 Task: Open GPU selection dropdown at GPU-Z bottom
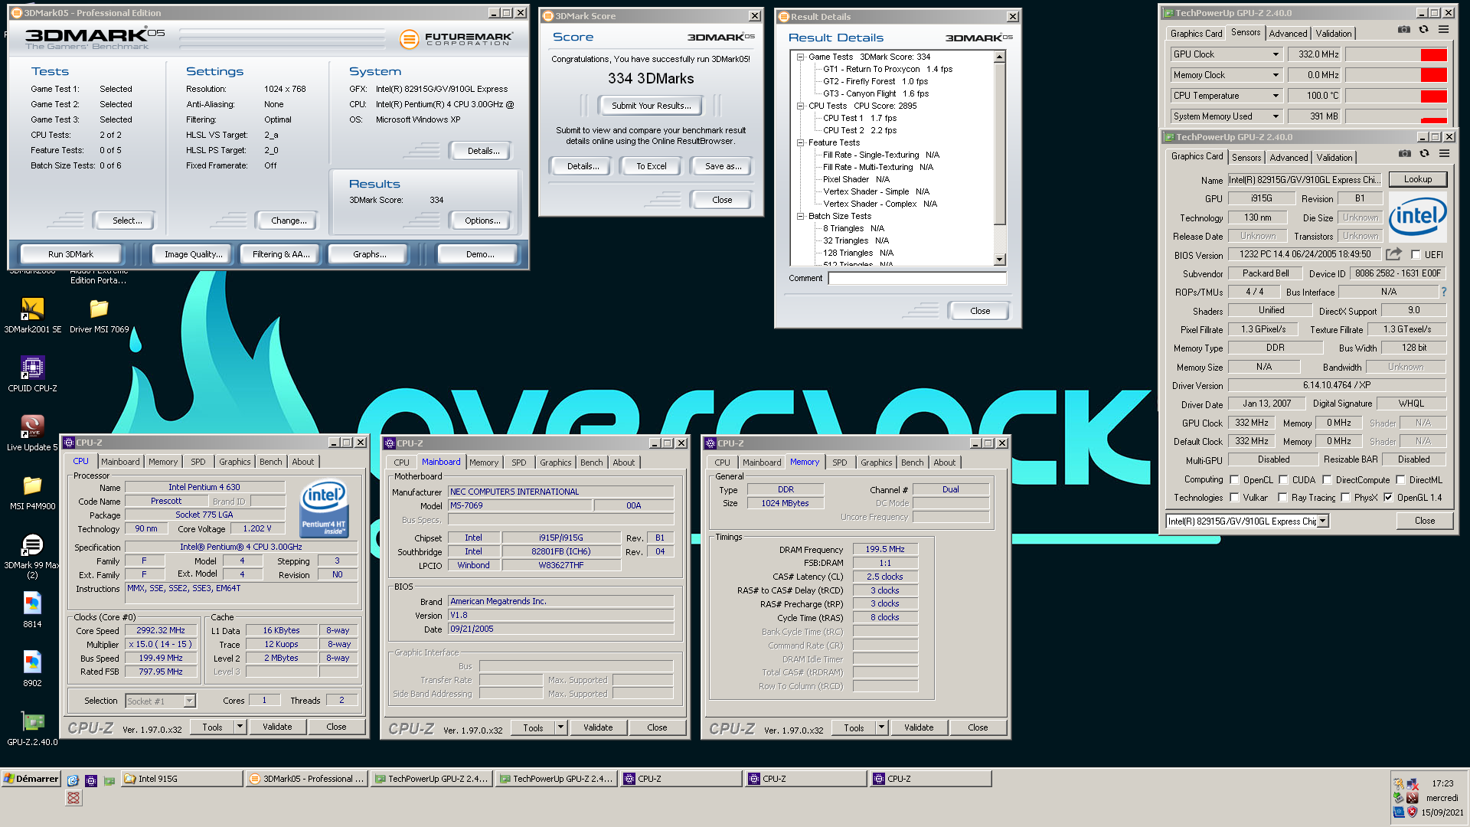tap(1322, 521)
